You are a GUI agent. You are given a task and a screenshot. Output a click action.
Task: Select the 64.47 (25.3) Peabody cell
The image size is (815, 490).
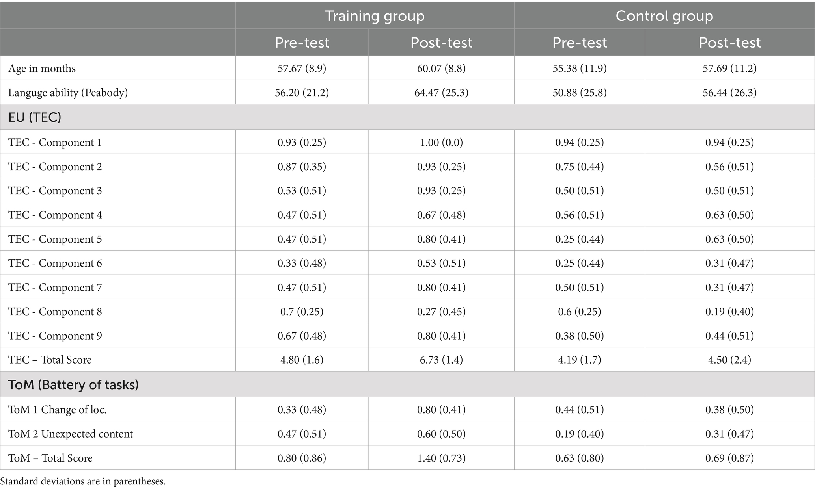coord(442,93)
